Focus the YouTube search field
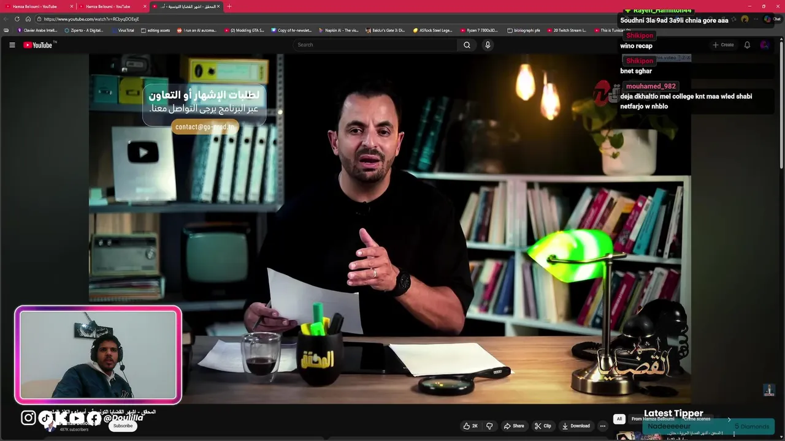This screenshot has height=441, width=785. 375,45
